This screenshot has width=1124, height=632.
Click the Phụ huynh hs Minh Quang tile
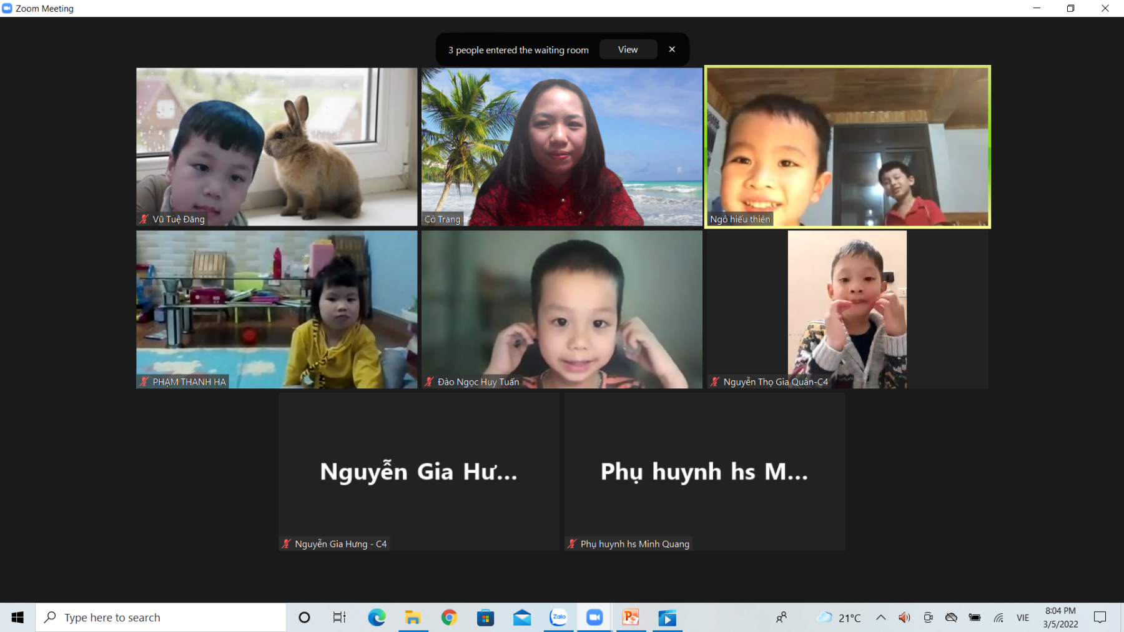[x=704, y=472]
